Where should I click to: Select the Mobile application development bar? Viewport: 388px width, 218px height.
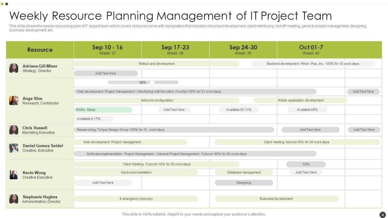pos(300,100)
